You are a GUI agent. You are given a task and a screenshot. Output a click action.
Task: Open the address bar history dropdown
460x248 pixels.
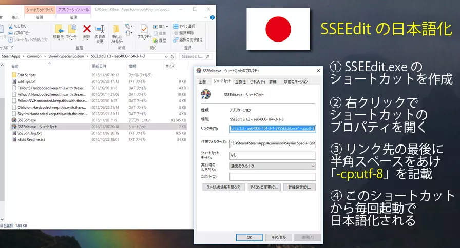click(x=166, y=56)
